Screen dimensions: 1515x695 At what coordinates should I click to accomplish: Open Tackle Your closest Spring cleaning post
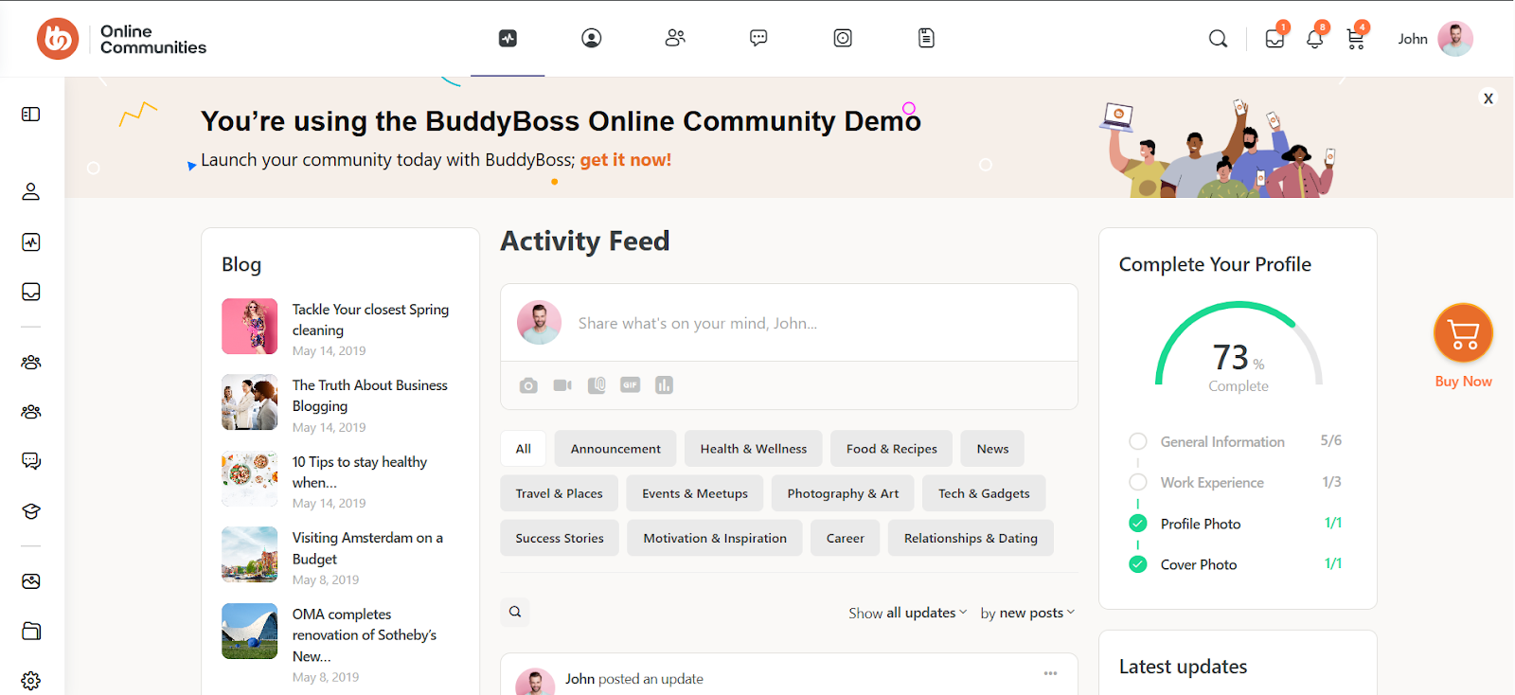point(370,320)
